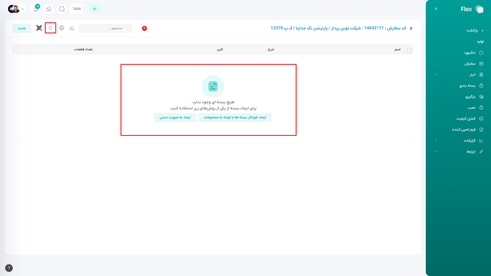Click the 1404 year selector
The height and width of the screenshot is (276, 491).
coord(76,9)
